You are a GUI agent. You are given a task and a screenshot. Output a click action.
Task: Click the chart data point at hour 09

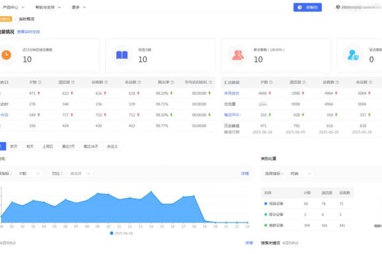tap(97, 194)
